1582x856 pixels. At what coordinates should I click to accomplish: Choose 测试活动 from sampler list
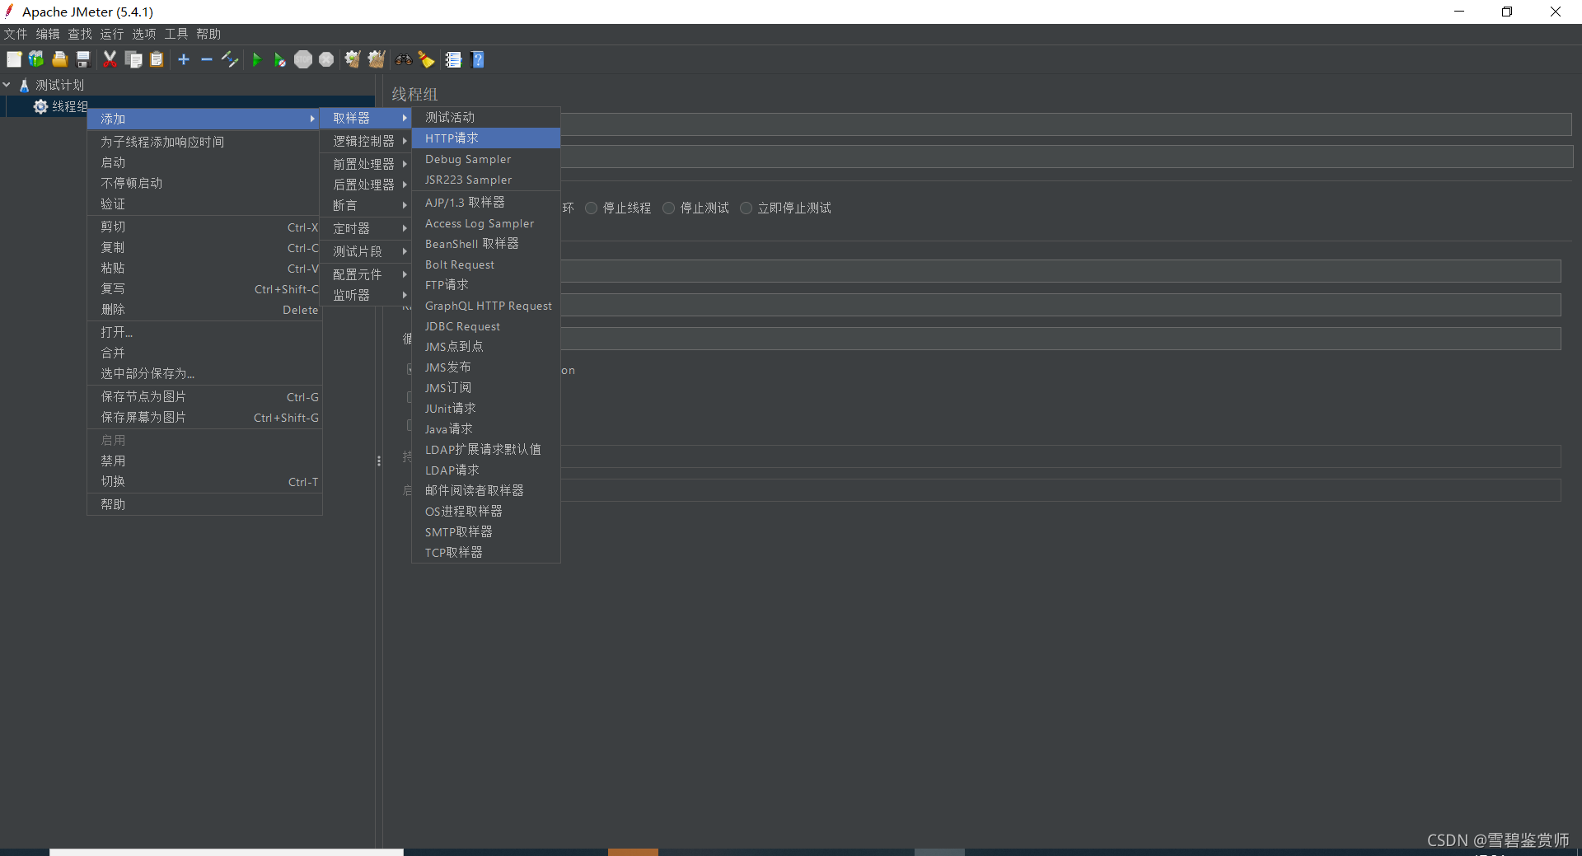tap(486, 117)
